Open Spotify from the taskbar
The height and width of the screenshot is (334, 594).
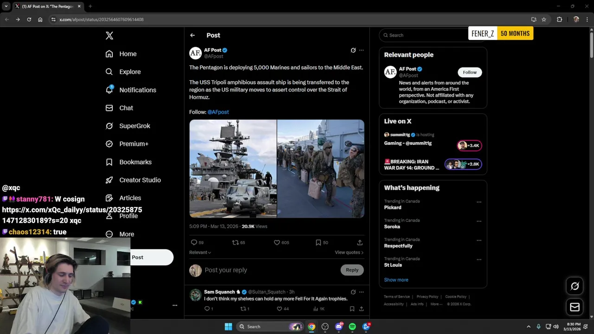(x=352, y=327)
